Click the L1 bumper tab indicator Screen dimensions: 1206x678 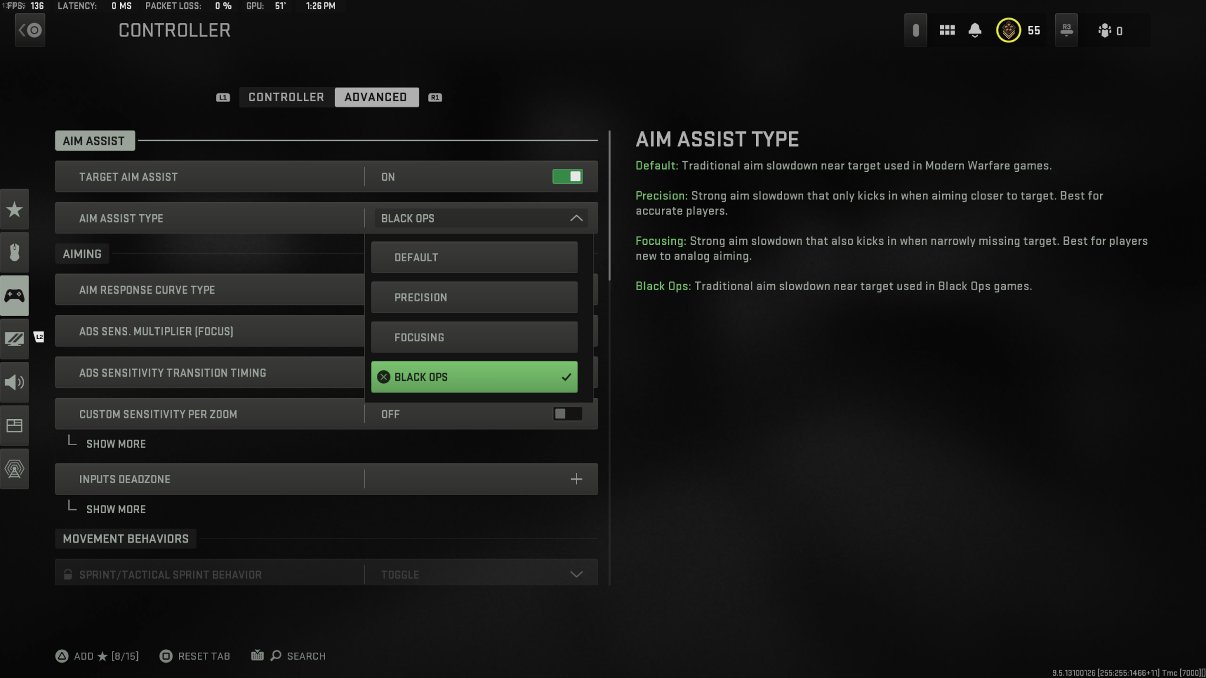(x=223, y=98)
